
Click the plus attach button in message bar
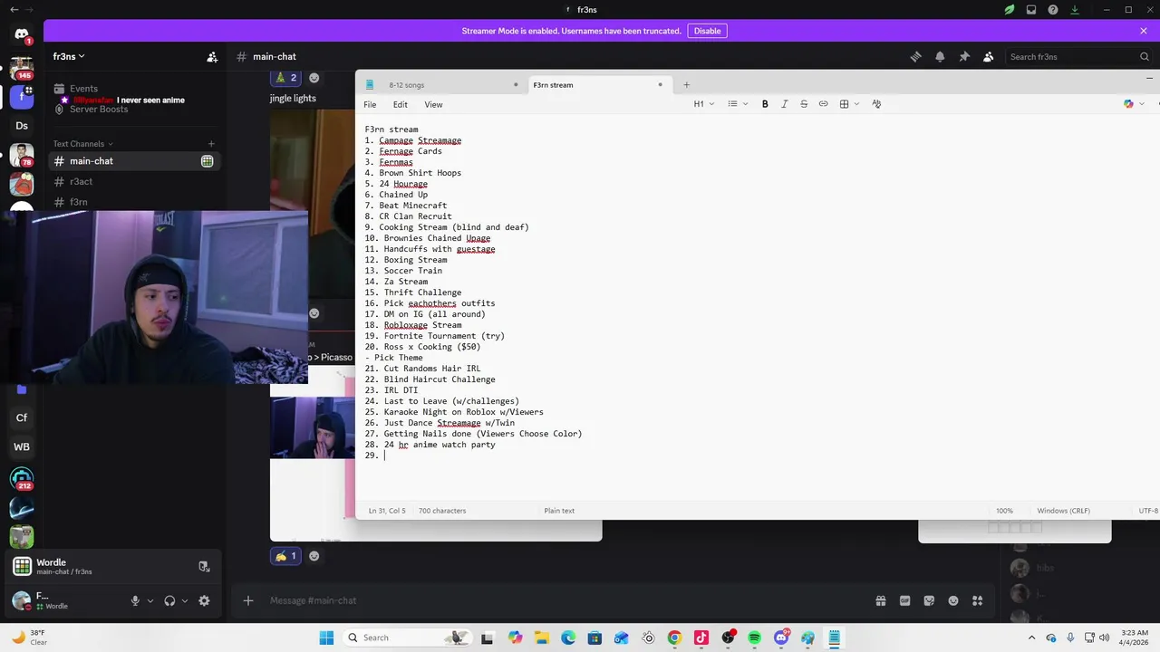[x=248, y=600]
